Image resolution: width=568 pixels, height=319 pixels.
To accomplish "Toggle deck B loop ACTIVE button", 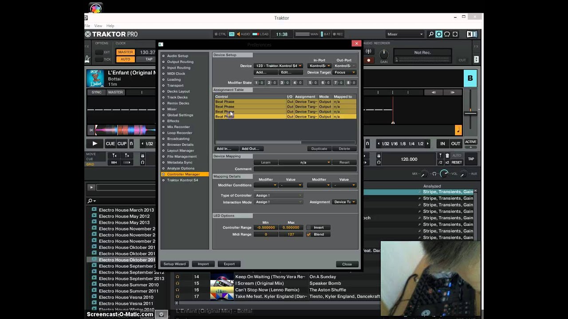I will [x=470, y=142].
